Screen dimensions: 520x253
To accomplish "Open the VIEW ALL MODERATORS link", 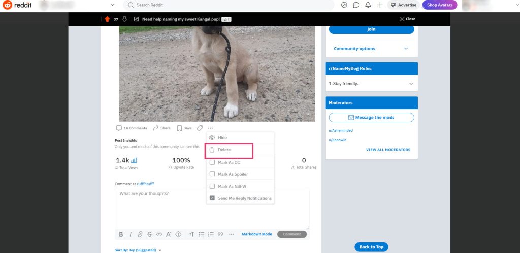I will 388,150.
